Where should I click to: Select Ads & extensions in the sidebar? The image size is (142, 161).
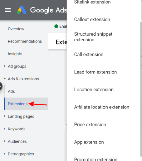(x=23, y=79)
